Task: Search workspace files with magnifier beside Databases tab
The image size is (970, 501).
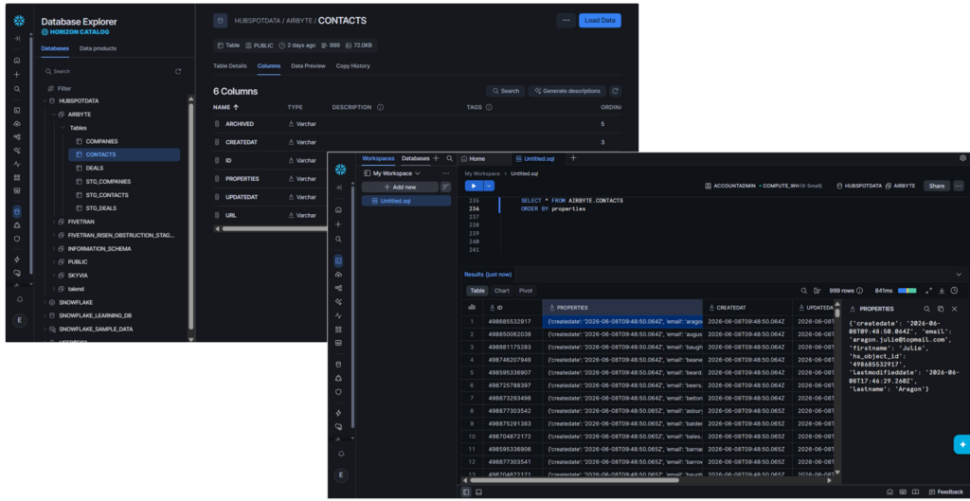Action: [x=450, y=158]
